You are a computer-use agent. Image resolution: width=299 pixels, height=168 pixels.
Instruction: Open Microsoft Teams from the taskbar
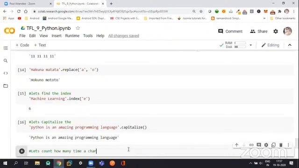101,163
